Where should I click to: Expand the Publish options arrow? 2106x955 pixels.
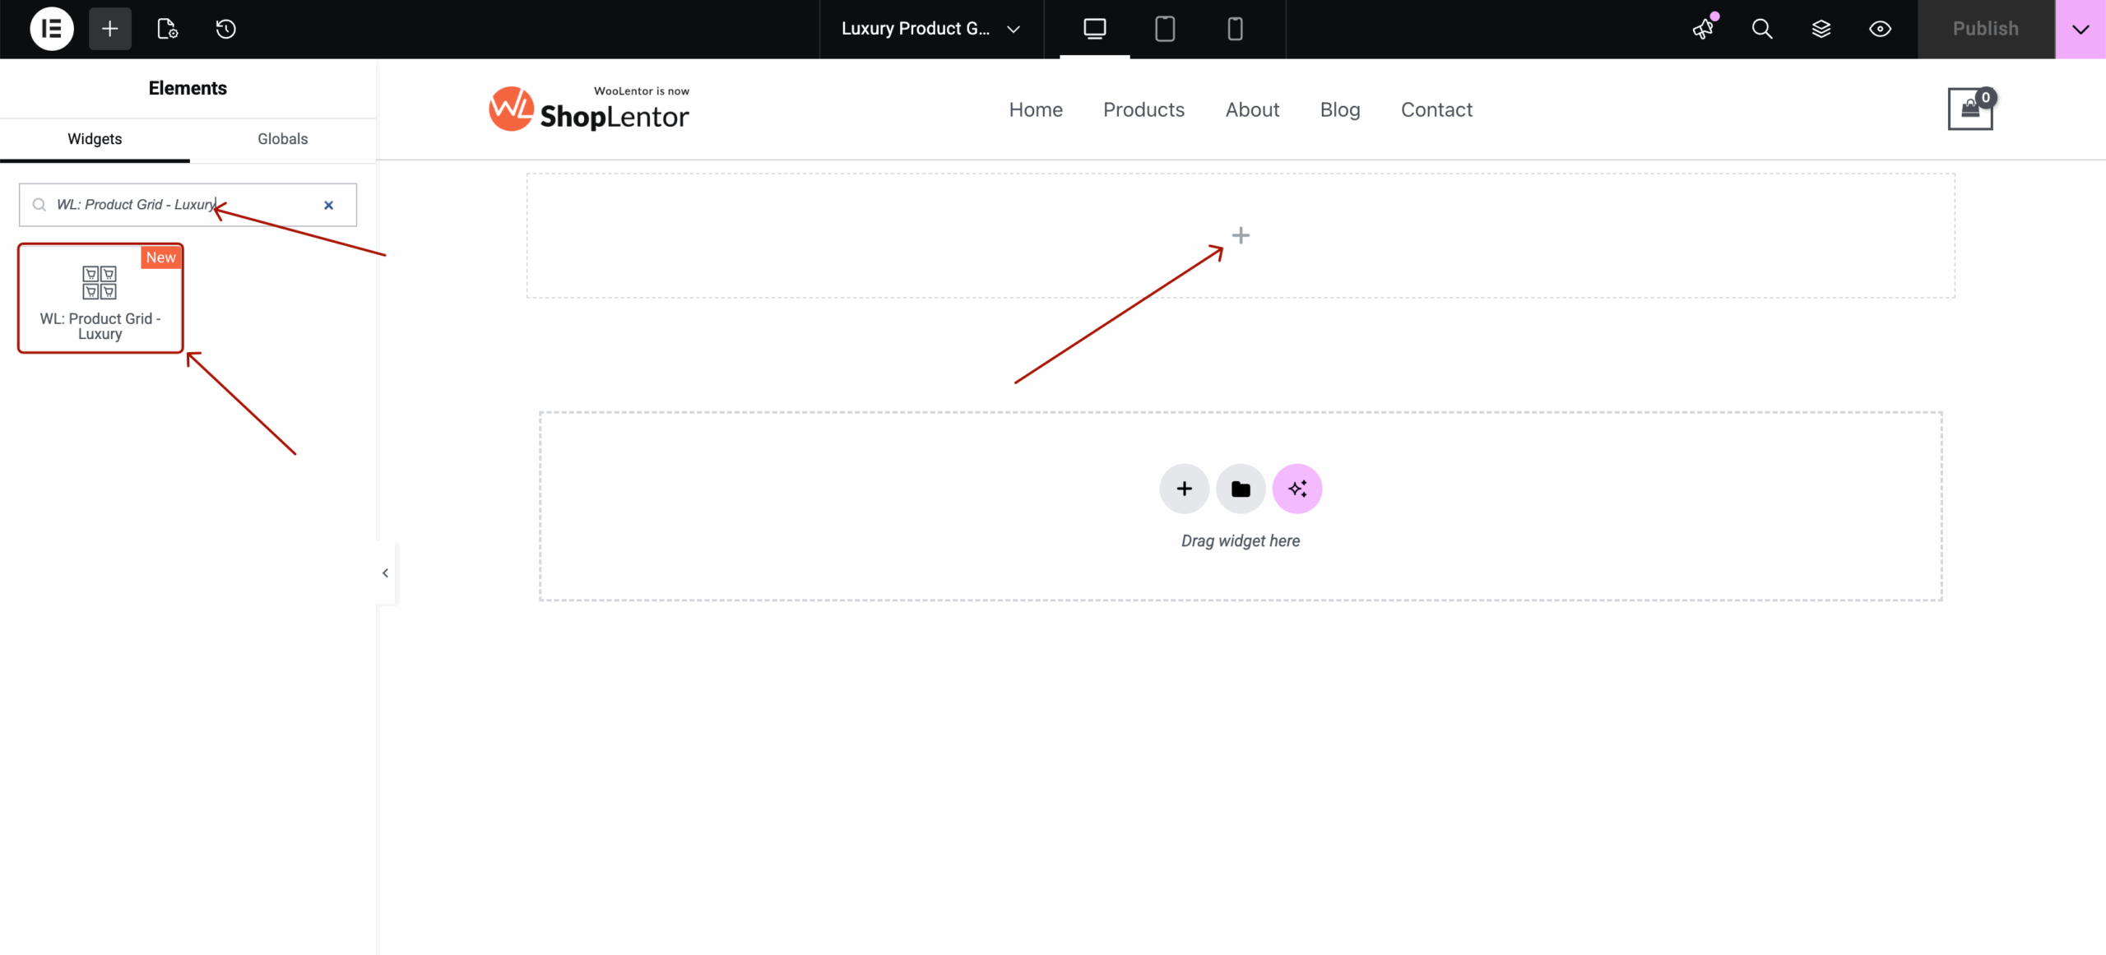2081,28
